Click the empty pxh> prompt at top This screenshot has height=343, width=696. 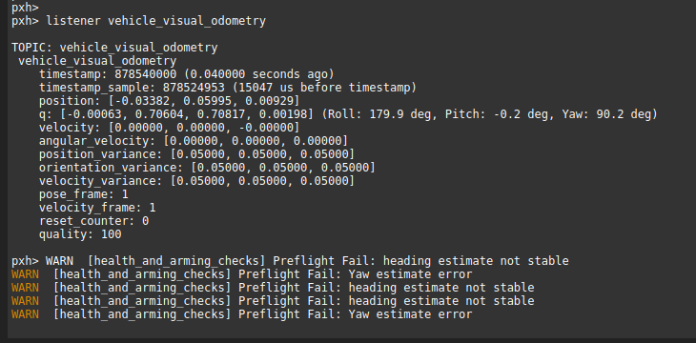[25, 8]
